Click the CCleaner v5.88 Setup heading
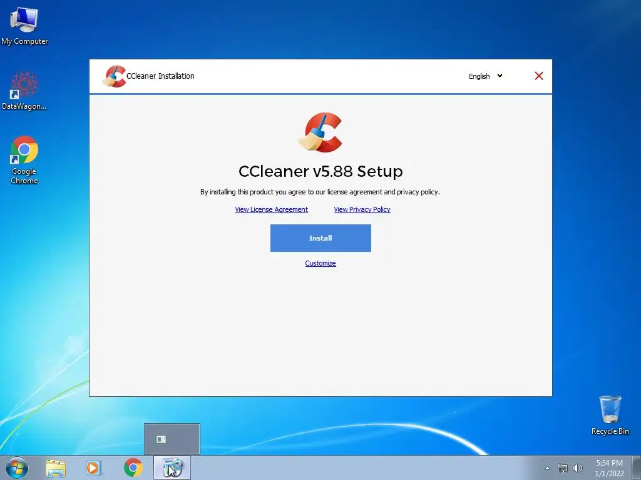641x480 pixels. coord(320,171)
